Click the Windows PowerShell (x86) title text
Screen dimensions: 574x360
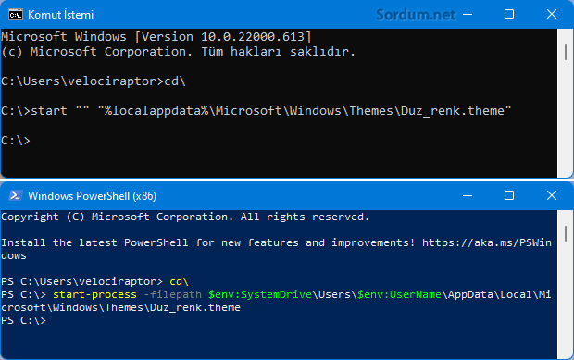pyautogui.click(x=93, y=196)
